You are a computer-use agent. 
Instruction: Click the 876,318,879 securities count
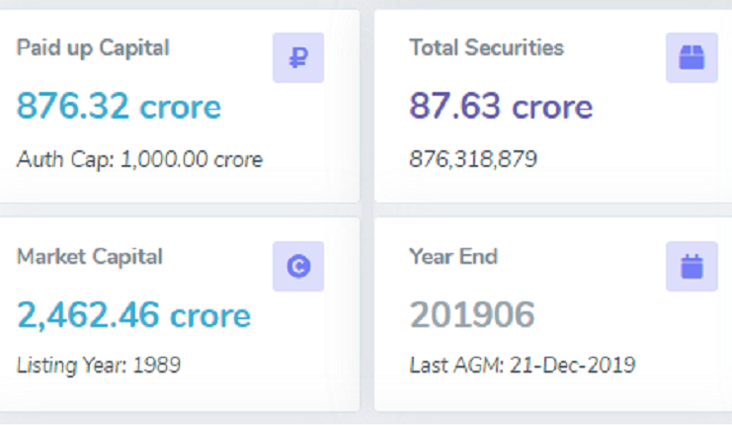tap(473, 158)
